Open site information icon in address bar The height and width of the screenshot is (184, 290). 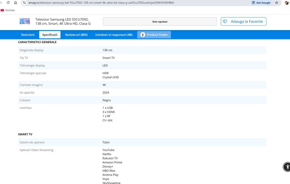(x=24, y=3)
